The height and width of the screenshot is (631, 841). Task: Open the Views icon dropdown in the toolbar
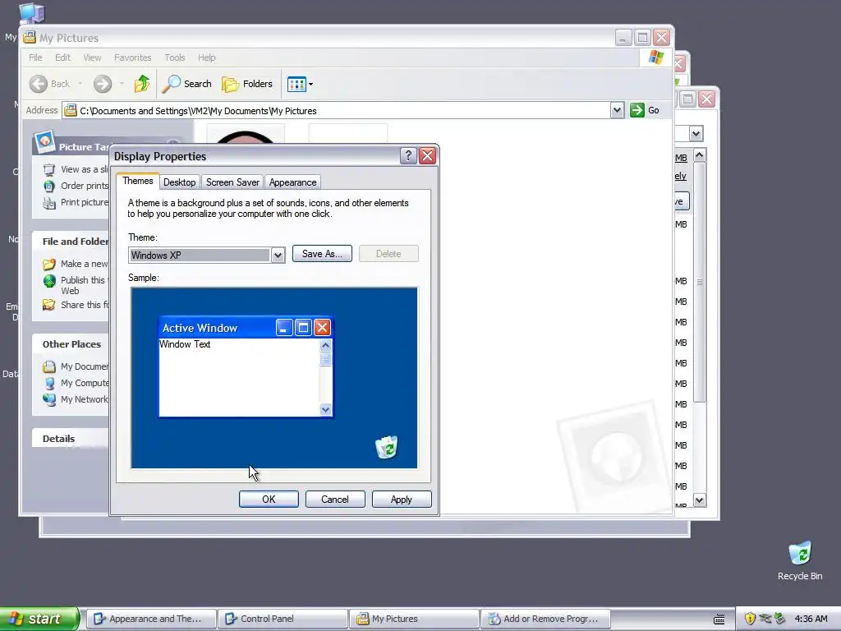click(x=300, y=84)
